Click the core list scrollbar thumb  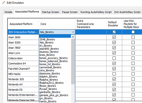point(73,62)
